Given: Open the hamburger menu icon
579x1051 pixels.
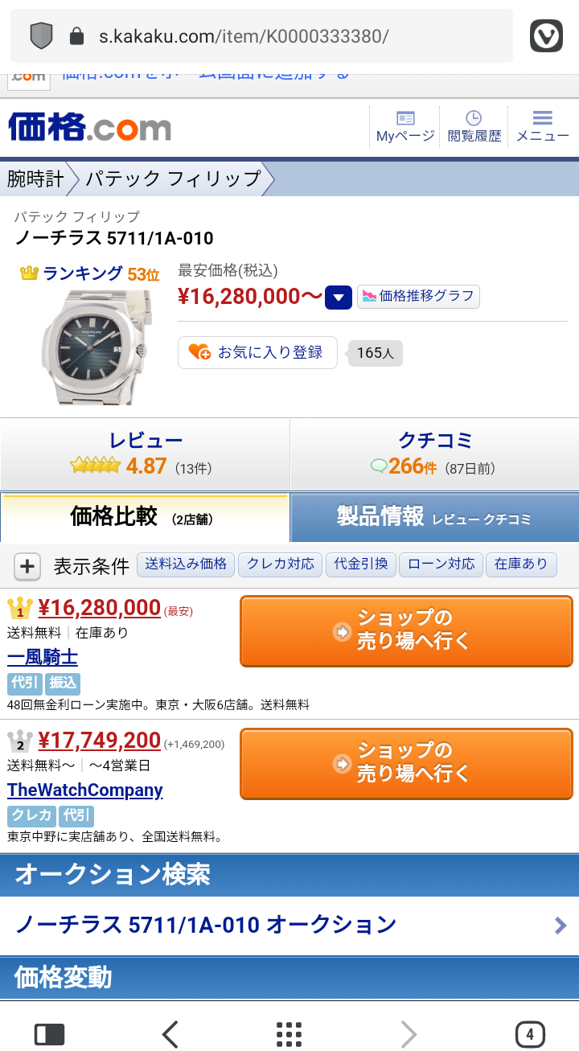Looking at the screenshot, I should pos(543,127).
